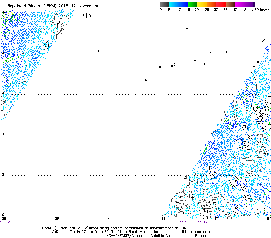Click longitude label 141
This screenshot has height=238, width=271.
[109, 219]
